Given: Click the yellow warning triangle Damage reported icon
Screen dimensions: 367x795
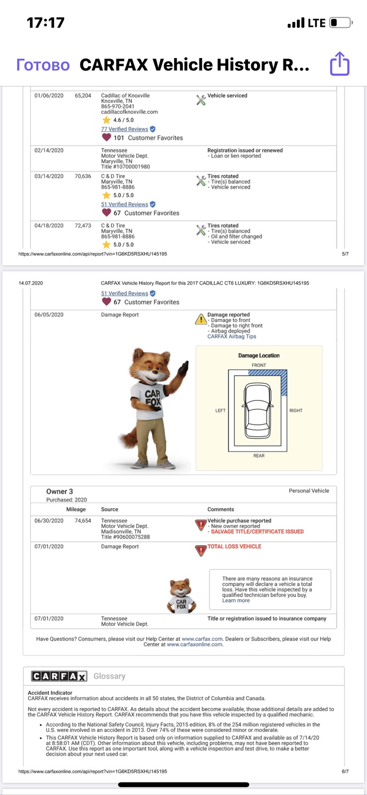Looking at the screenshot, I should pyautogui.click(x=200, y=319).
